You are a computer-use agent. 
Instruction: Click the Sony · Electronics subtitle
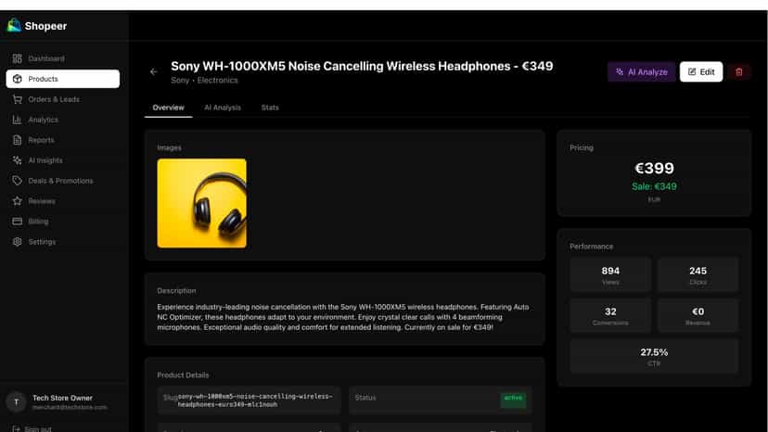(204, 81)
